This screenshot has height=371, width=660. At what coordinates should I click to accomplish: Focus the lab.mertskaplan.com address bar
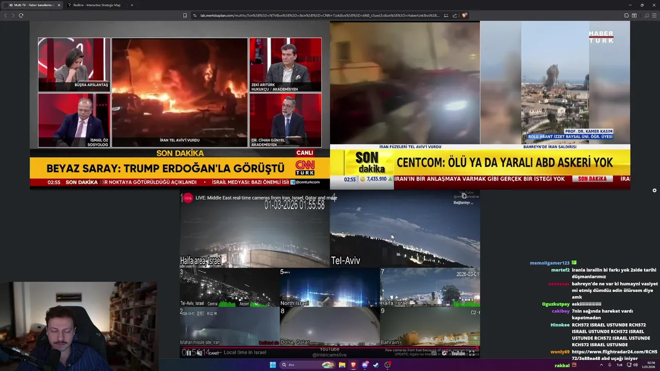(x=320, y=15)
